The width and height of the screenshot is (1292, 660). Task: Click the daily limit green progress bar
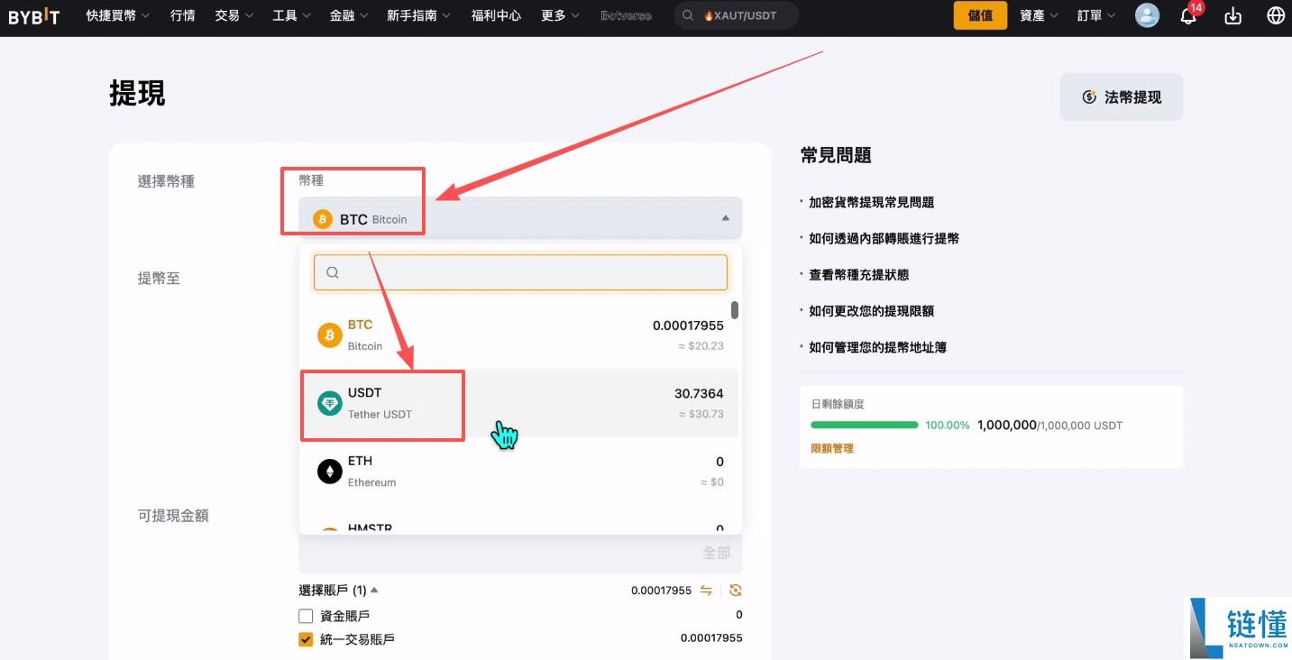(864, 425)
